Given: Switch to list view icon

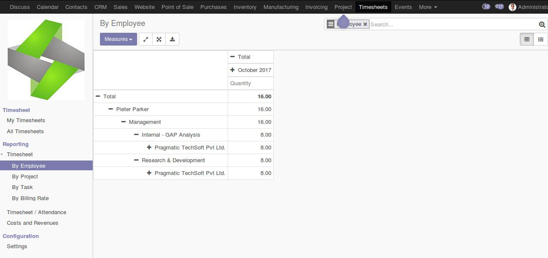Looking at the screenshot, I should pyautogui.click(x=541, y=39).
